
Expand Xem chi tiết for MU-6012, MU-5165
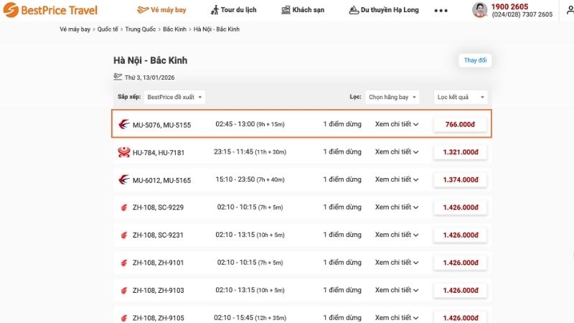[x=397, y=179]
